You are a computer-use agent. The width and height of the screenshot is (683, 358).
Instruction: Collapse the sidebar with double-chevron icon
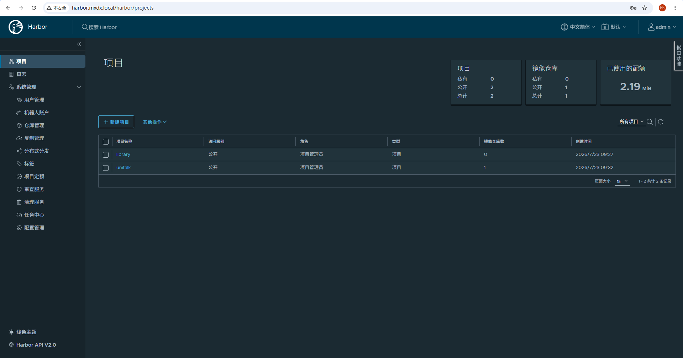coord(79,44)
